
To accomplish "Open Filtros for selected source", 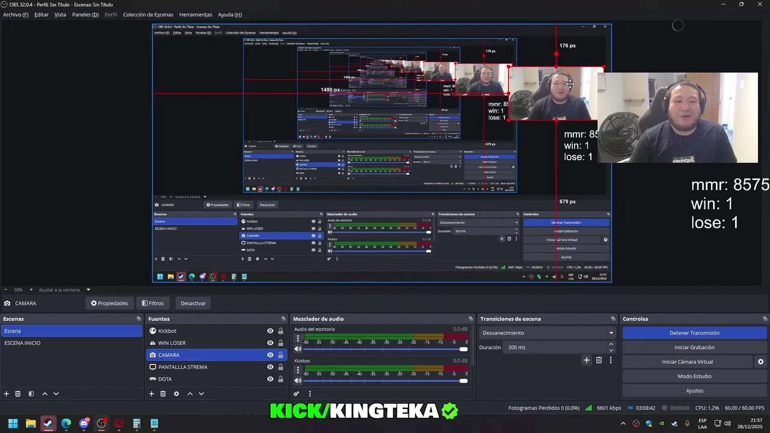I will pyautogui.click(x=152, y=303).
